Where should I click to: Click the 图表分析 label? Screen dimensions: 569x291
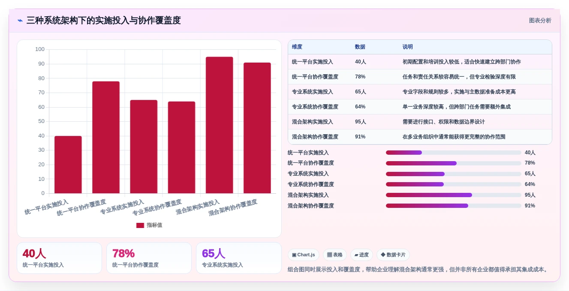click(x=540, y=21)
